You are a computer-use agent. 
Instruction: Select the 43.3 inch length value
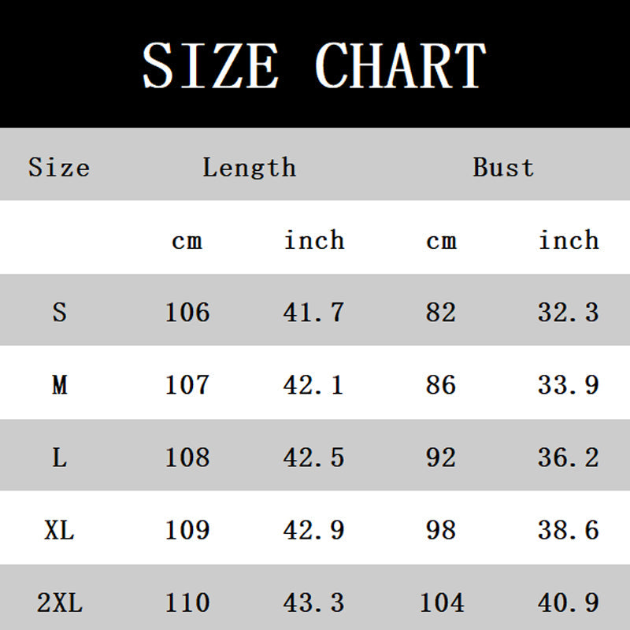click(x=313, y=603)
